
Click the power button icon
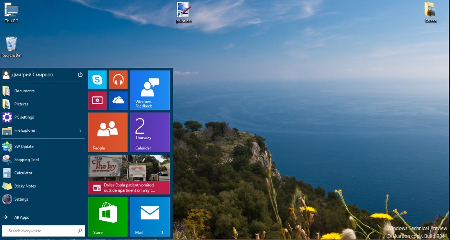[x=80, y=74]
